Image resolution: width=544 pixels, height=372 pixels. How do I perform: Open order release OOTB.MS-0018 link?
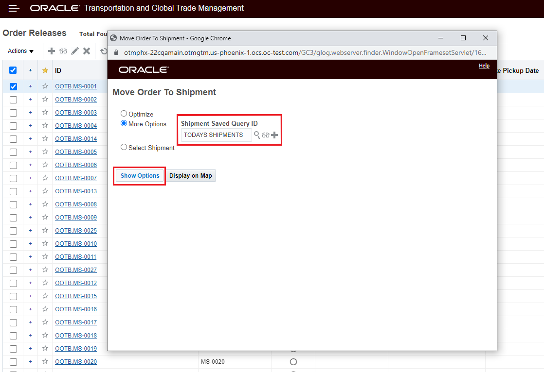(x=76, y=335)
